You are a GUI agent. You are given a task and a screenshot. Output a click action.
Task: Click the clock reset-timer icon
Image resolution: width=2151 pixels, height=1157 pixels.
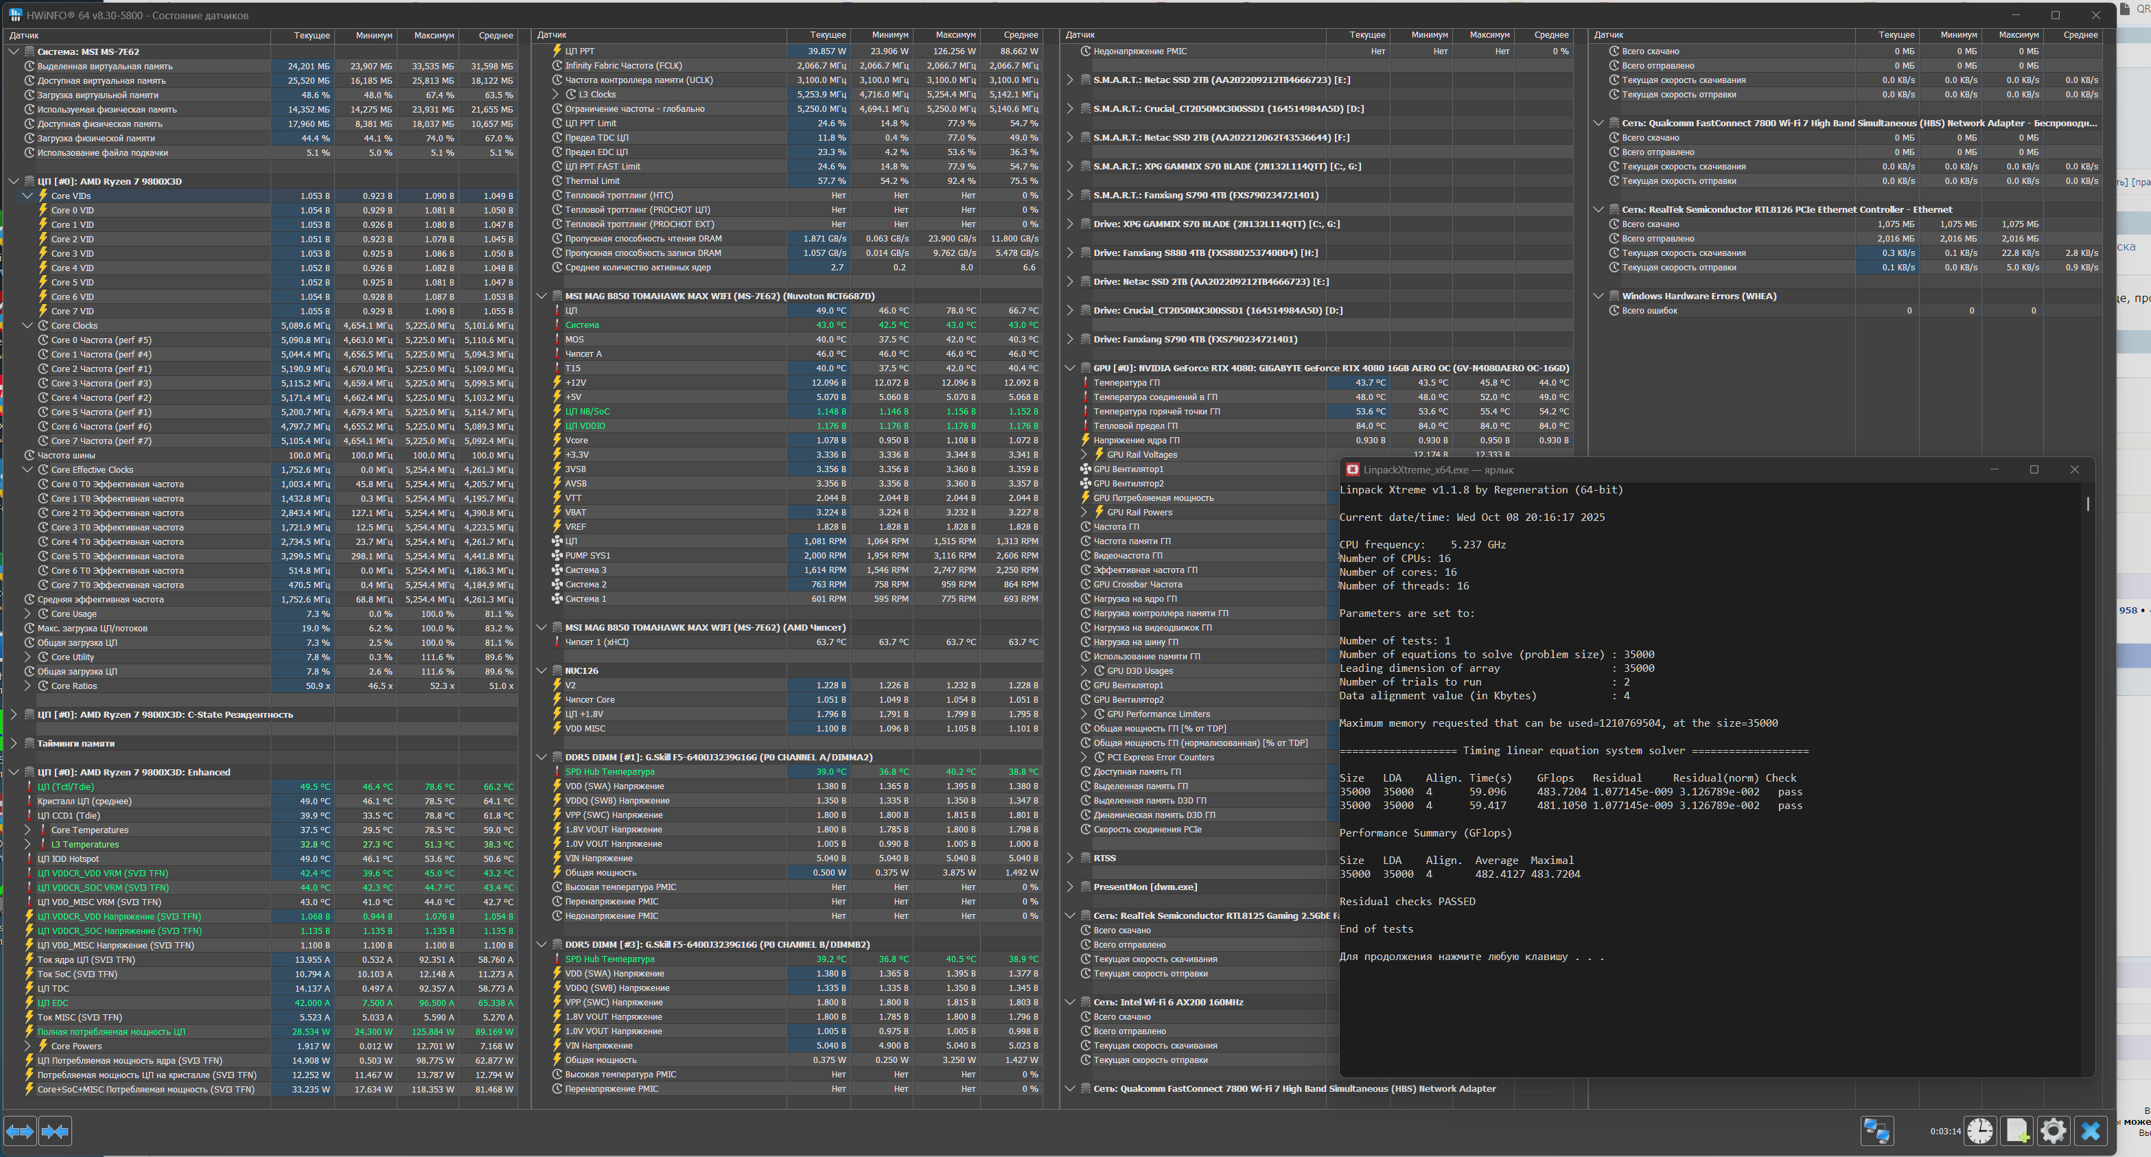(1980, 1131)
